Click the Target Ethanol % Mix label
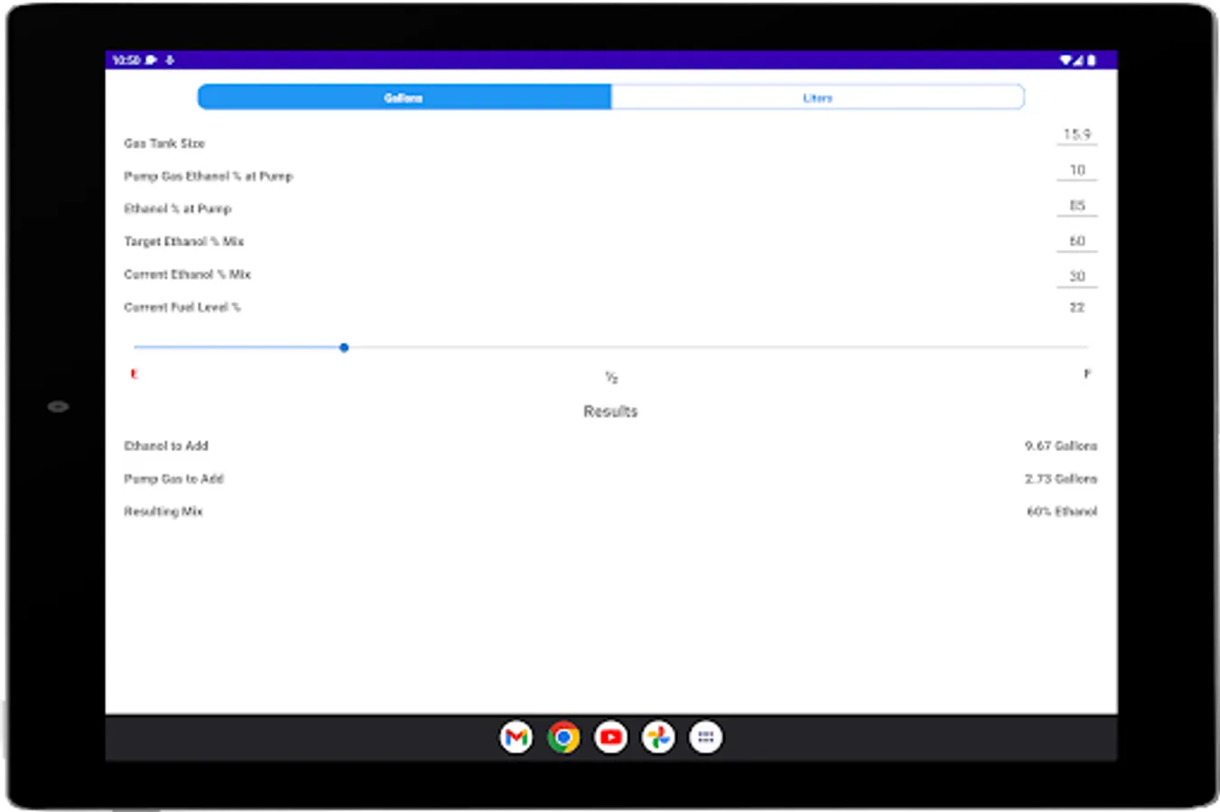The height and width of the screenshot is (812, 1220). click(184, 242)
